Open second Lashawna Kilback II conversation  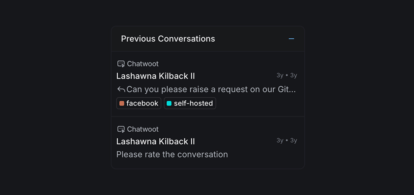click(155, 141)
